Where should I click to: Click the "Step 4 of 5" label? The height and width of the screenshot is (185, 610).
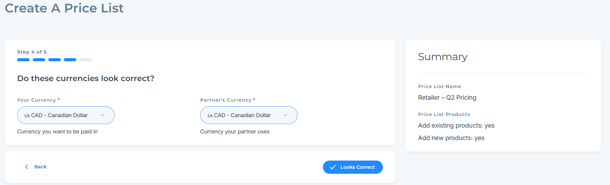pyautogui.click(x=32, y=52)
